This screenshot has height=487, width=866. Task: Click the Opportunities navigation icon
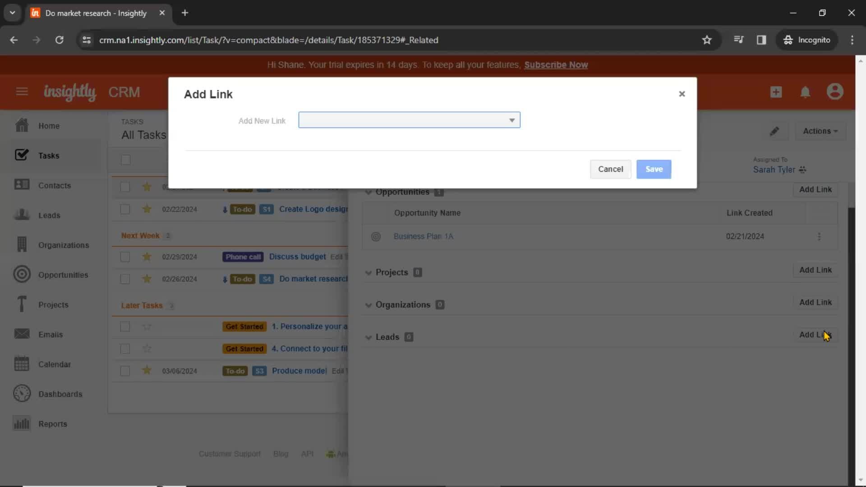coord(21,274)
